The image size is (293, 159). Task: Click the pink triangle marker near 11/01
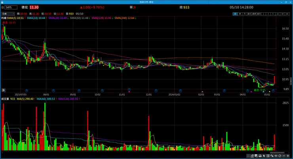[129, 92]
